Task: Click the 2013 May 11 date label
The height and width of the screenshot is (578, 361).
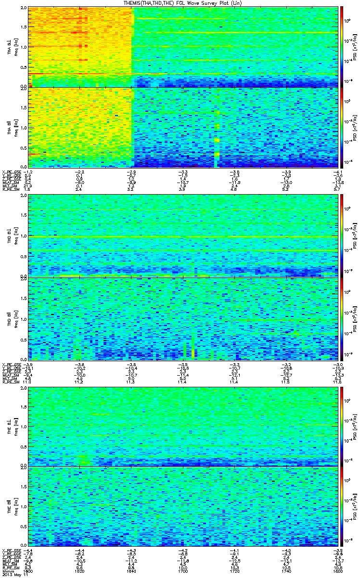Action: 14,576
